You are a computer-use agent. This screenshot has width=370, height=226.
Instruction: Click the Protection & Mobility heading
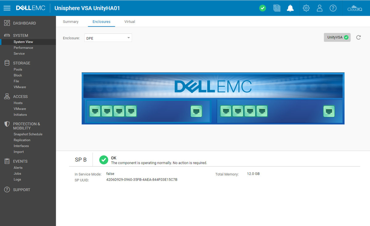click(27, 126)
